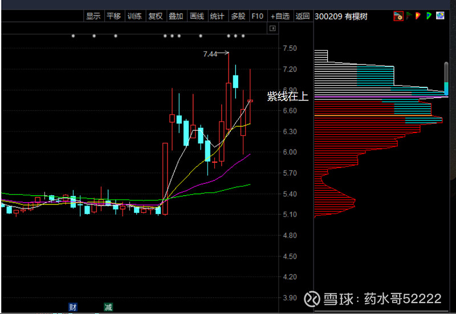Switch to 多股 multi-stock view
Screen dimensions: 456x314
[x=238, y=16]
